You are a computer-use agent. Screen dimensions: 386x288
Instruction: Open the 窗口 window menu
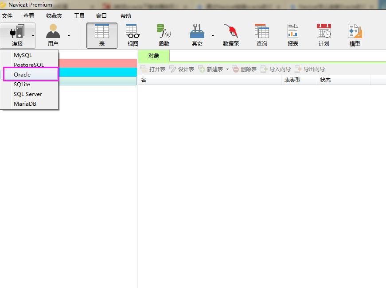[101, 16]
